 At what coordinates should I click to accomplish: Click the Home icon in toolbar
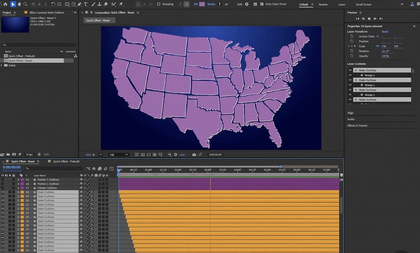pos(5,4)
